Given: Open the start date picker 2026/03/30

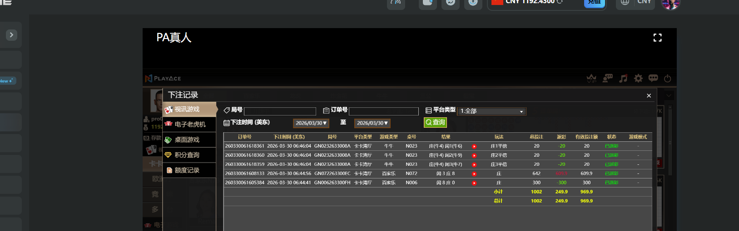Looking at the screenshot, I should [311, 123].
